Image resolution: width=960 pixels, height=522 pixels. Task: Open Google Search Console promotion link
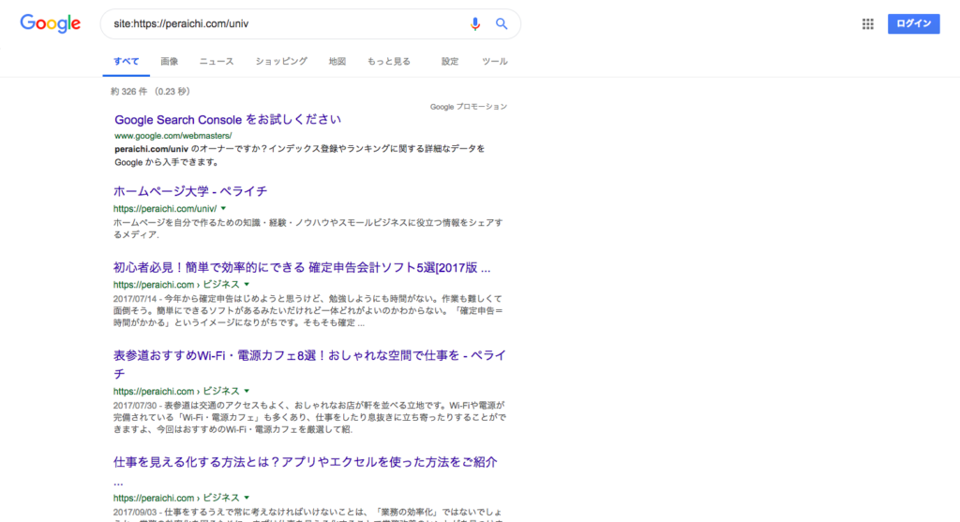click(227, 120)
